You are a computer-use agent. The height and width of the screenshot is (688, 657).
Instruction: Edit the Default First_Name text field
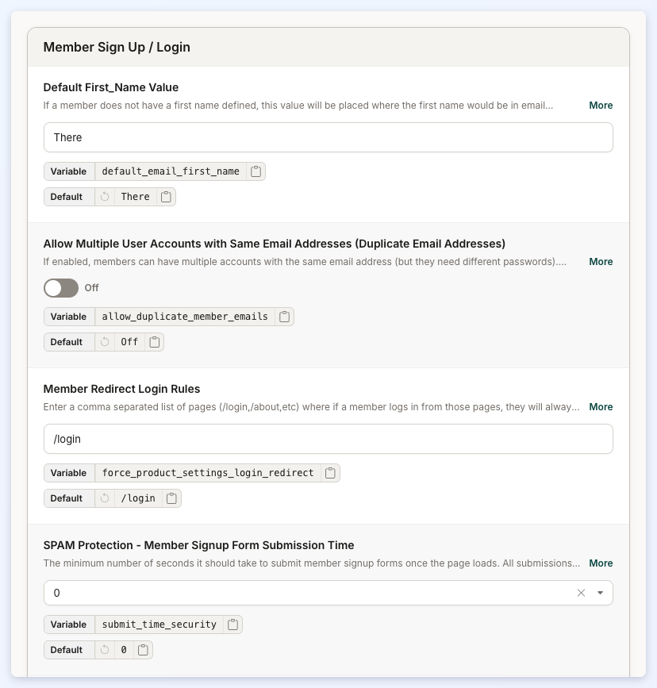(328, 137)
